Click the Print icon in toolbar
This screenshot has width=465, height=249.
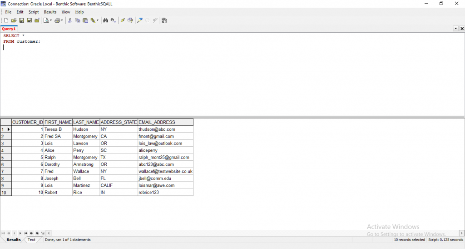pyautogui.click(x=57, y=20)
